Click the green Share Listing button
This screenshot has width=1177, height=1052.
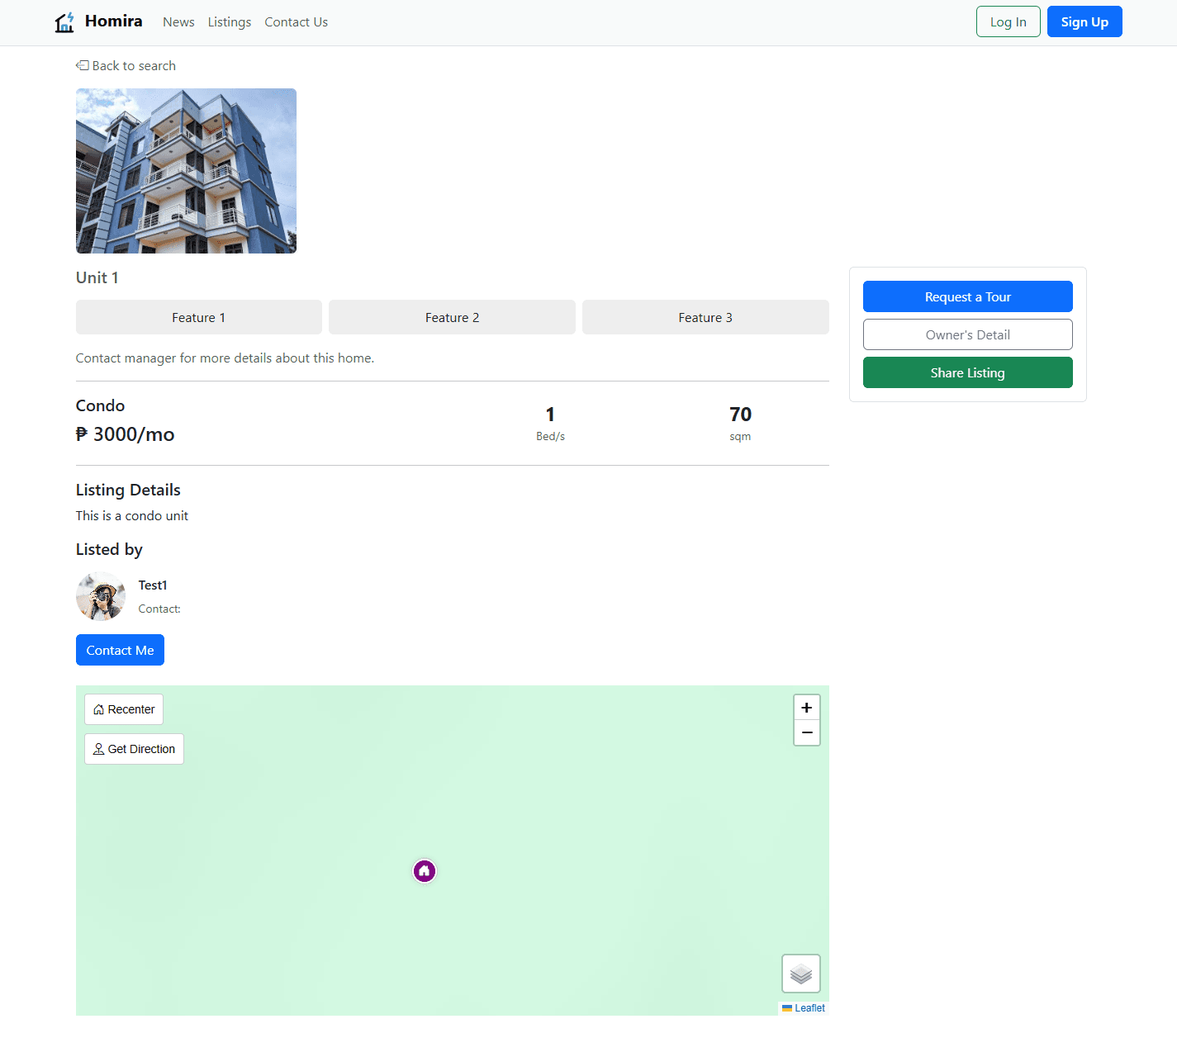point(968,372)
